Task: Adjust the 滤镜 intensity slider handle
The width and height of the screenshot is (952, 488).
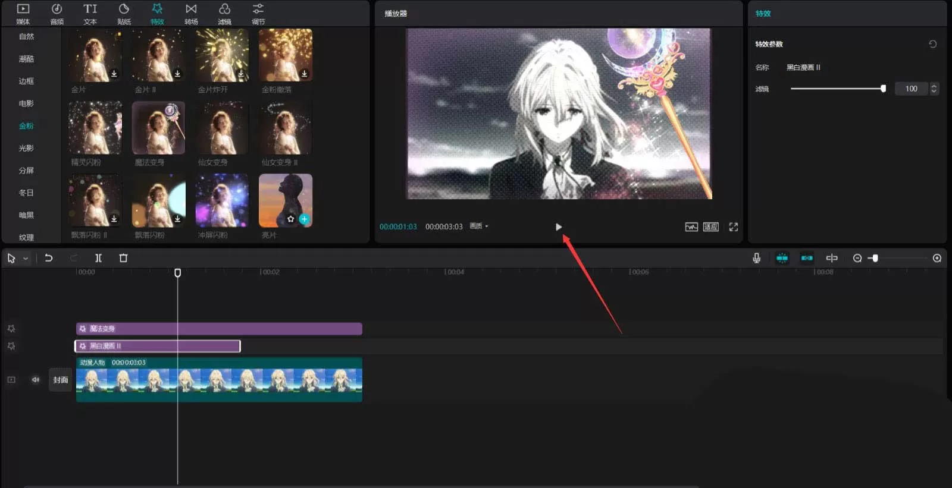Action: click(x=884, y=89)
